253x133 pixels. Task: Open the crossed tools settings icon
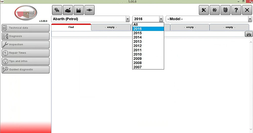(204, 10)
